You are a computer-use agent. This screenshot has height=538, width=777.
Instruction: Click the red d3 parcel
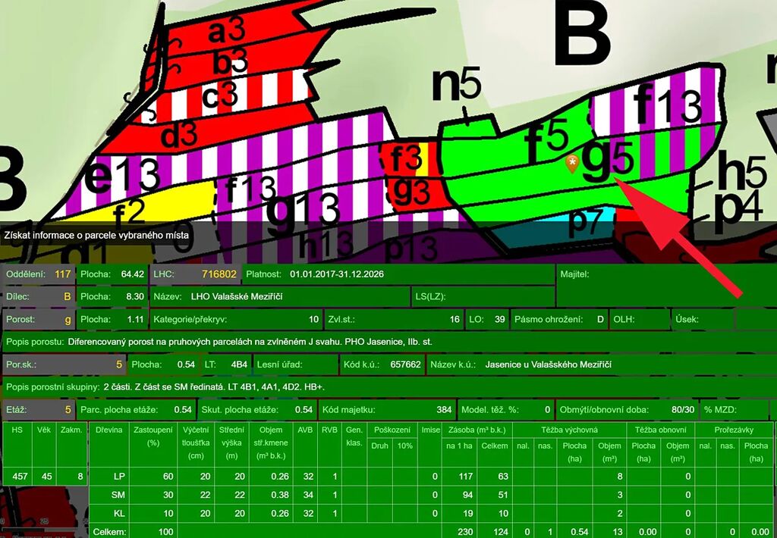pos(178,136)
